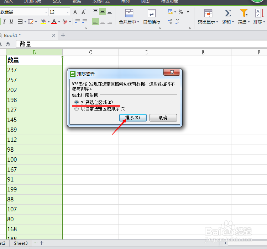The width and height of the screenshot is (267, 249).
Task: Expand the highlight (突出显示) dropdown arrow
Action: point(217,22)
